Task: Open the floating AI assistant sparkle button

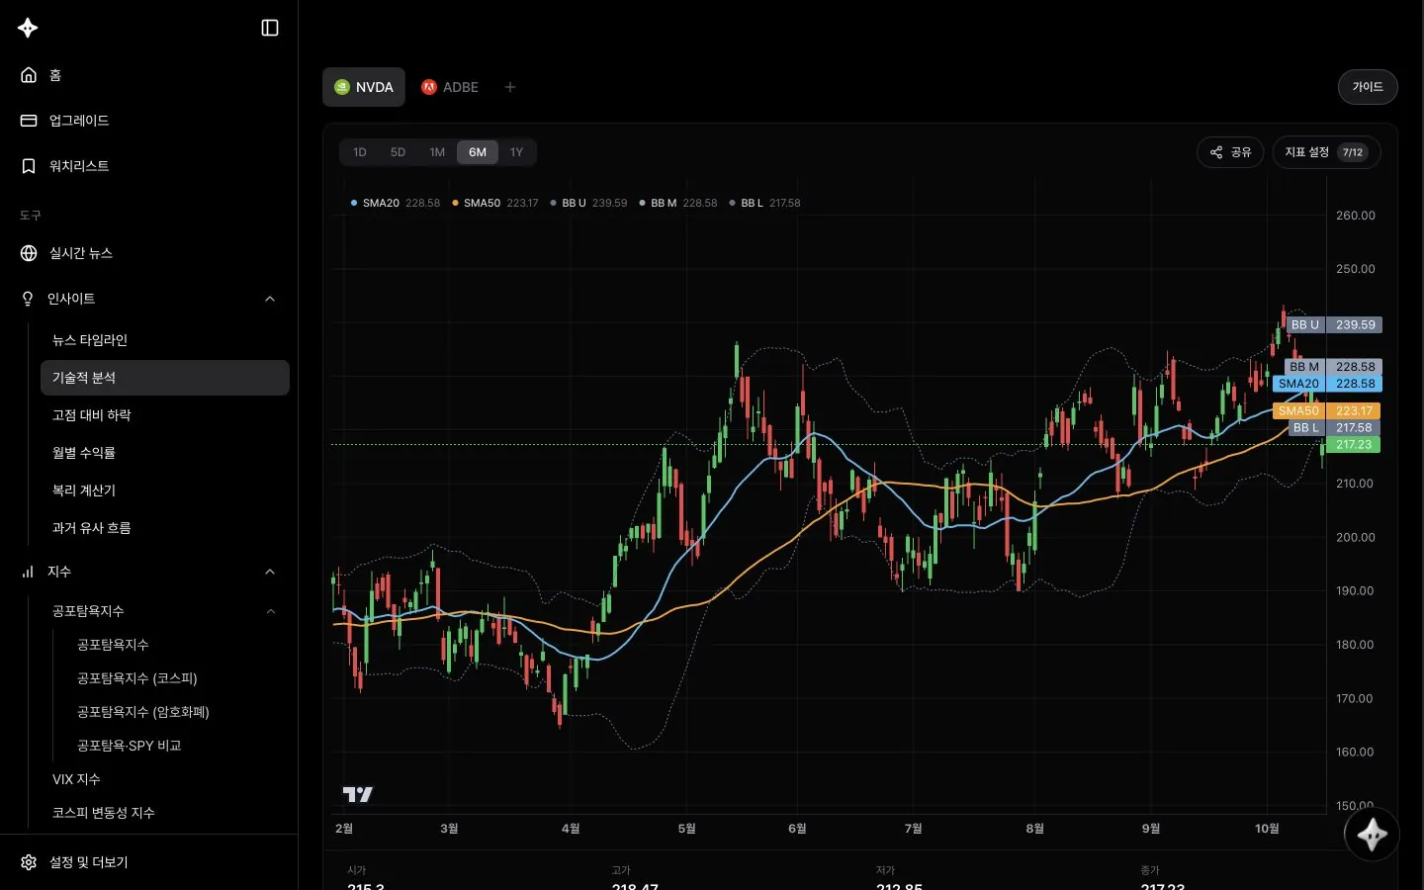Action: [1372, 835]
